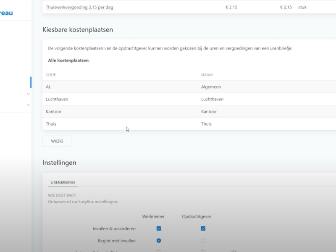Screen dimensions: 336x252
Task: Select the Kantoor kostenplaats row
Action: click(126, 111)
